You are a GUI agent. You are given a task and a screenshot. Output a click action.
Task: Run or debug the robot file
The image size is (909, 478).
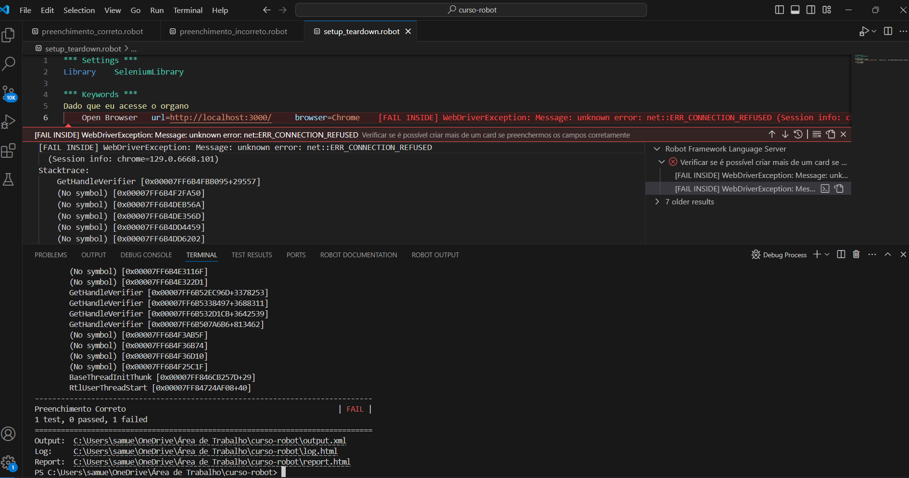pyautogui.click(x=864, y=31)
